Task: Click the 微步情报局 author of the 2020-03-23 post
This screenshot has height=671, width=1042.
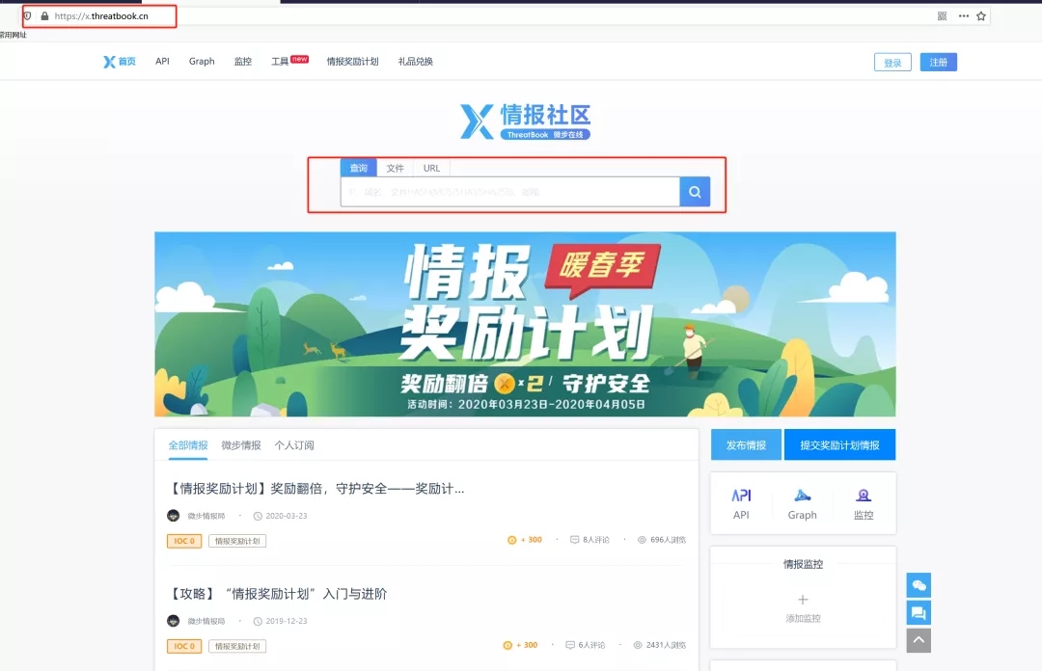Action: click(x=206, y=516)
